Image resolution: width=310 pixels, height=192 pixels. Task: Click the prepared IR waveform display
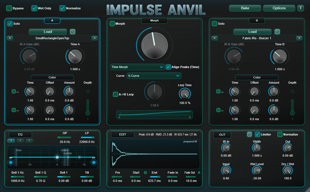(154, 154)
